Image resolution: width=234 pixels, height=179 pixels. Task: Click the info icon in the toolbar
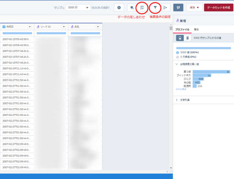tap(119, 7)
